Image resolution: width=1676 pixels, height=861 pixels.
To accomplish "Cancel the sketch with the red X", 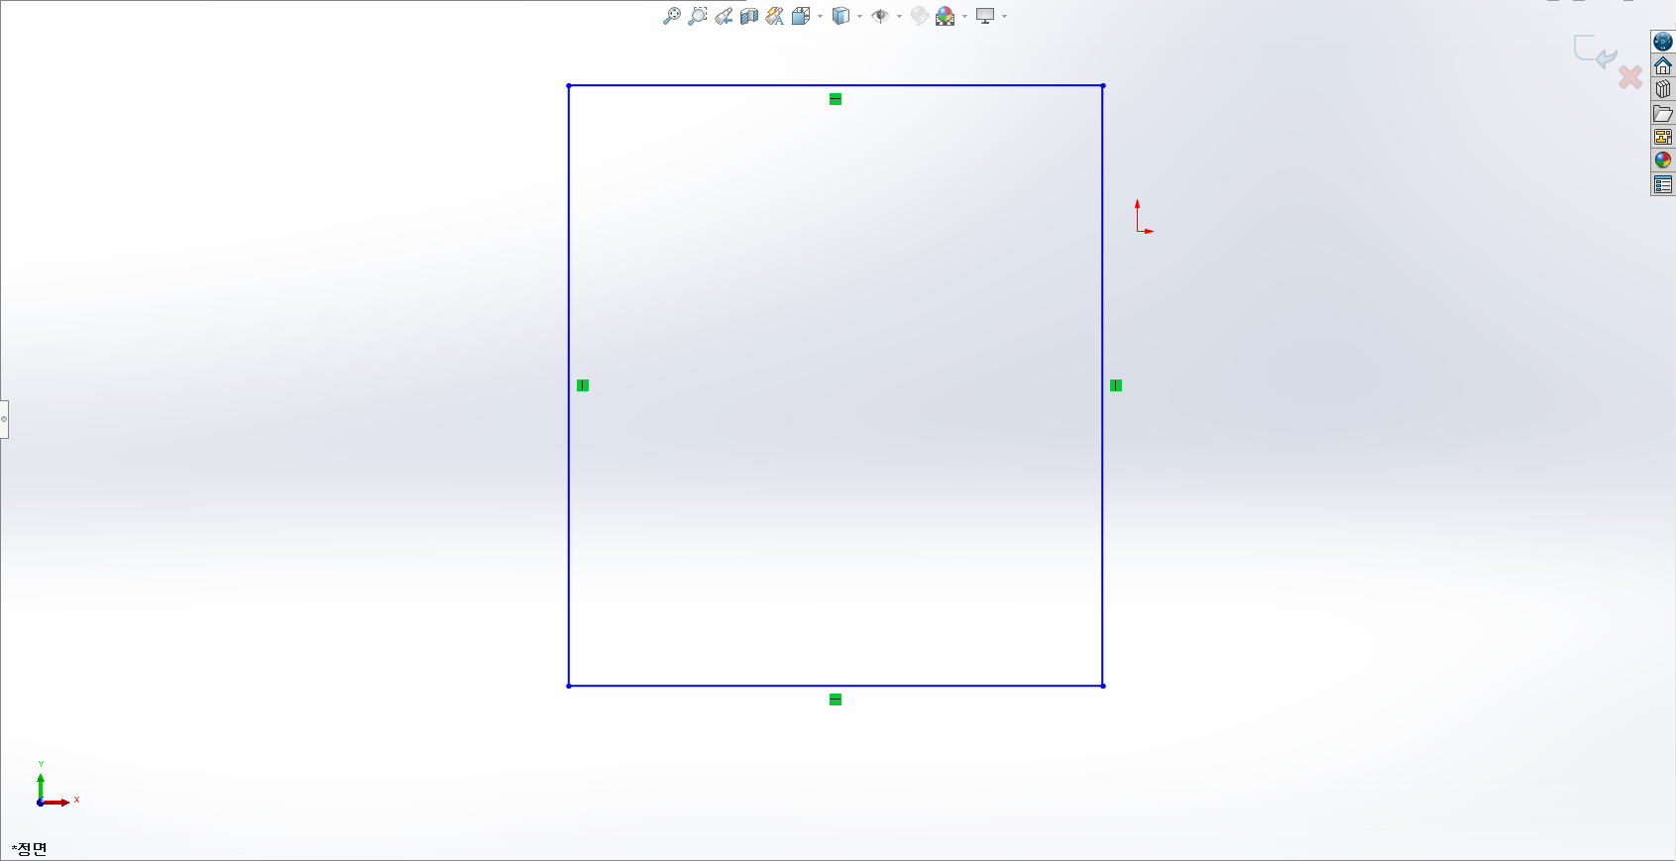I will click(x=1630, y=76).
